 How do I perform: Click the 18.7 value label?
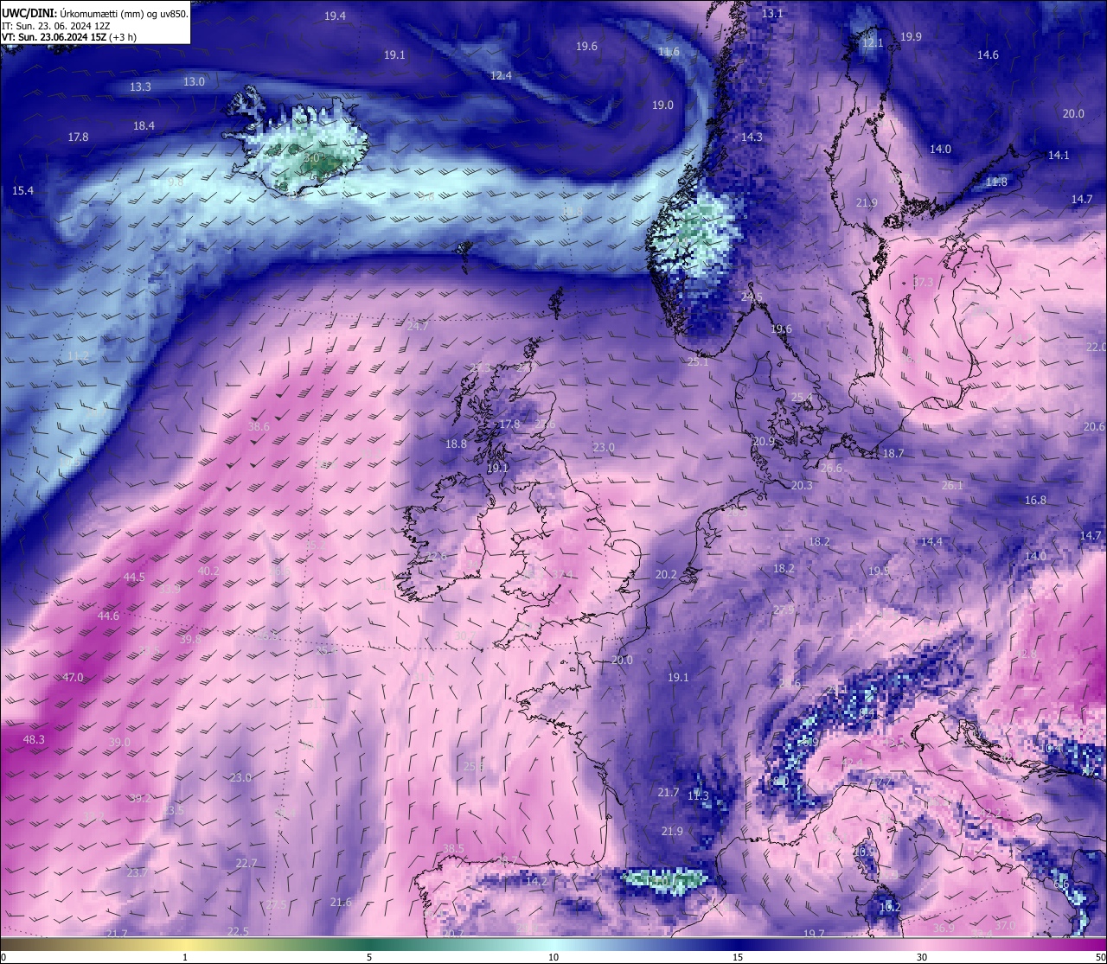[x=893, y=454]
